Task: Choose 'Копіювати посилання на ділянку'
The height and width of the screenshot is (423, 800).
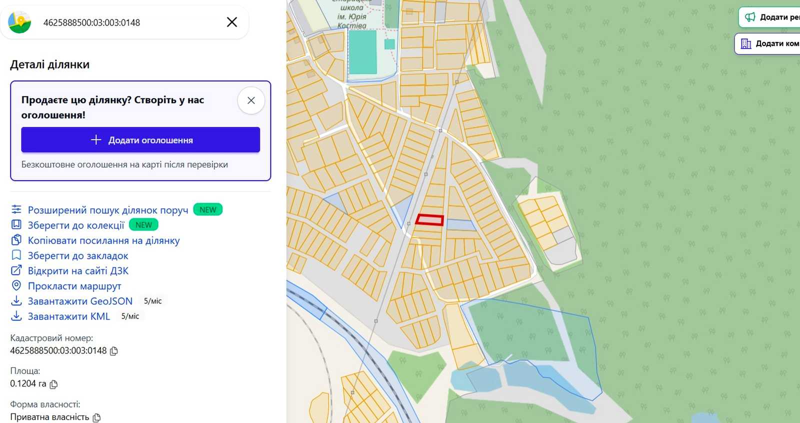Action: point(103,240)
